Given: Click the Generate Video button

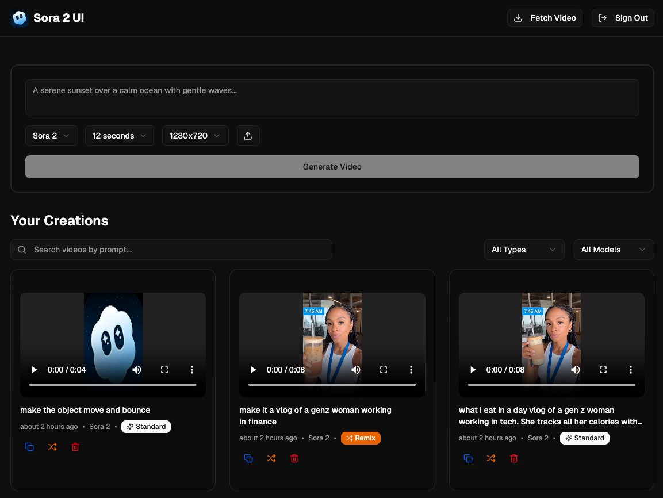Looking at the screenshot, I should click(x=332, y=167).
